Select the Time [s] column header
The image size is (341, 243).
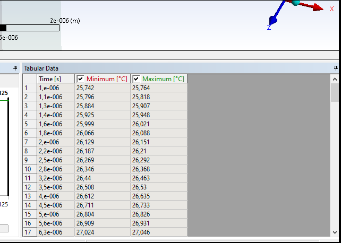coord(56,79)
